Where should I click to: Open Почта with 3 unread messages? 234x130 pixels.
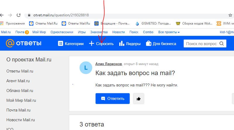pyautogui.click(x=22, y=32)
